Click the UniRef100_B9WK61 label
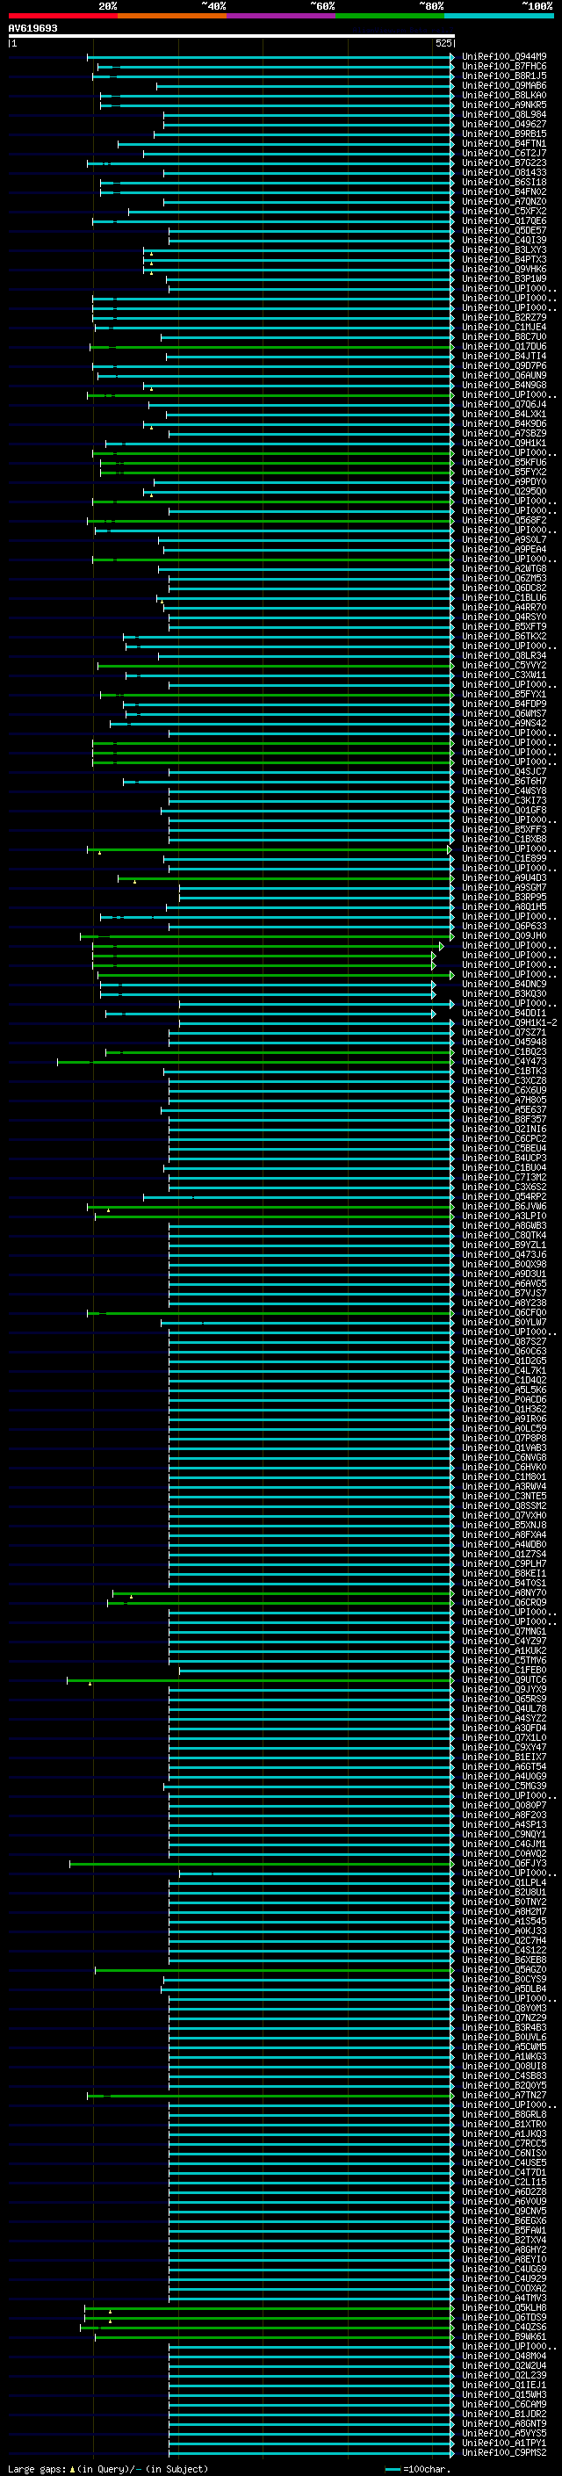This screenshot has width=562, height=2476. click(503, 2336)
